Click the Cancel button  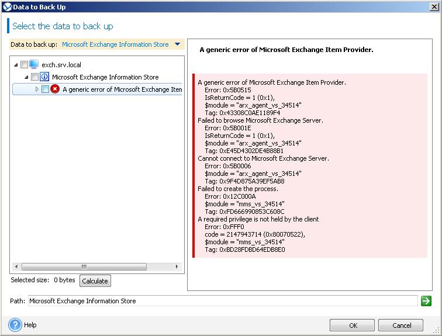[400, 325]
